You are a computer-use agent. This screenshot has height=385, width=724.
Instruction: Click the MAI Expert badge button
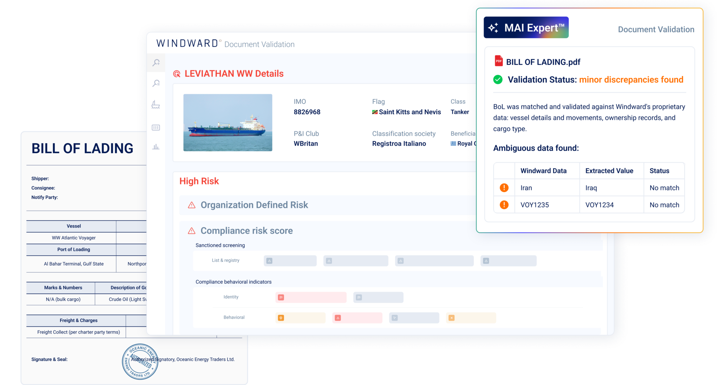(526, 28)
